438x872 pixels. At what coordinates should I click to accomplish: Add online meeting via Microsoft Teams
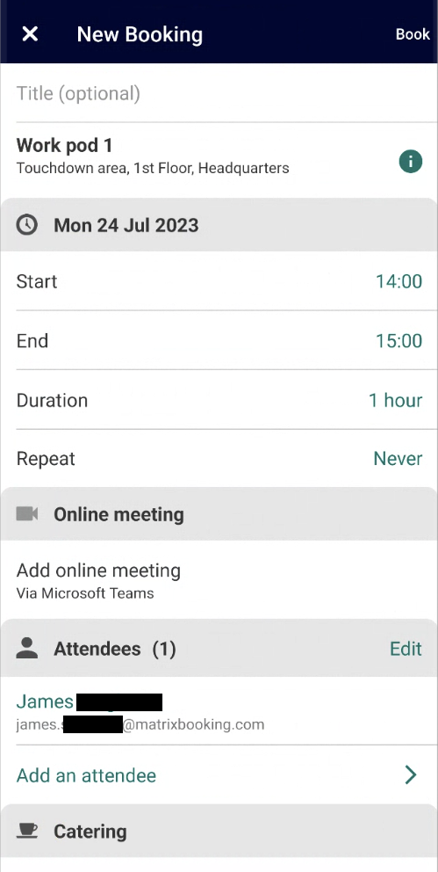[219, 580]
